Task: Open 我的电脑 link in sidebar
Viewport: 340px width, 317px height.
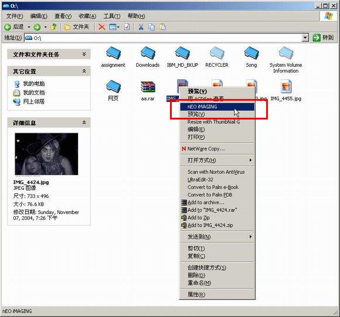Action: [x=34, y=84]
